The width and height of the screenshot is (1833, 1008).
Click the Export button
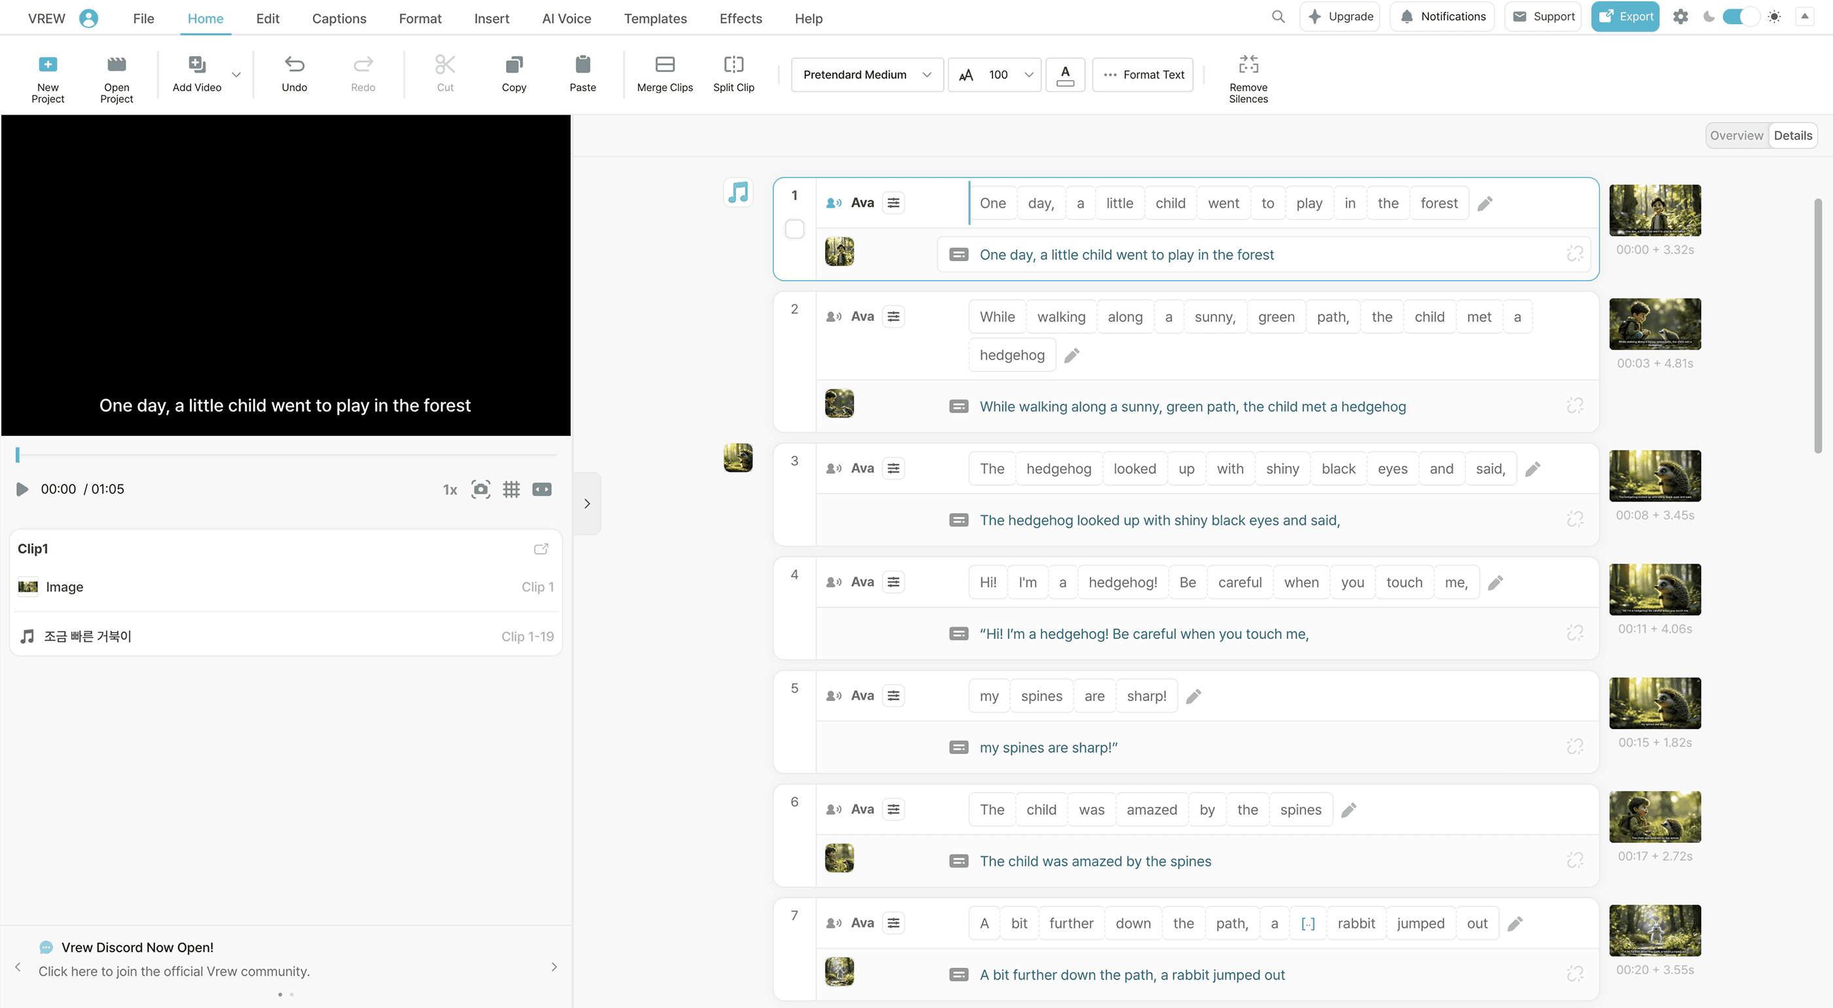tap(1625, 17)
